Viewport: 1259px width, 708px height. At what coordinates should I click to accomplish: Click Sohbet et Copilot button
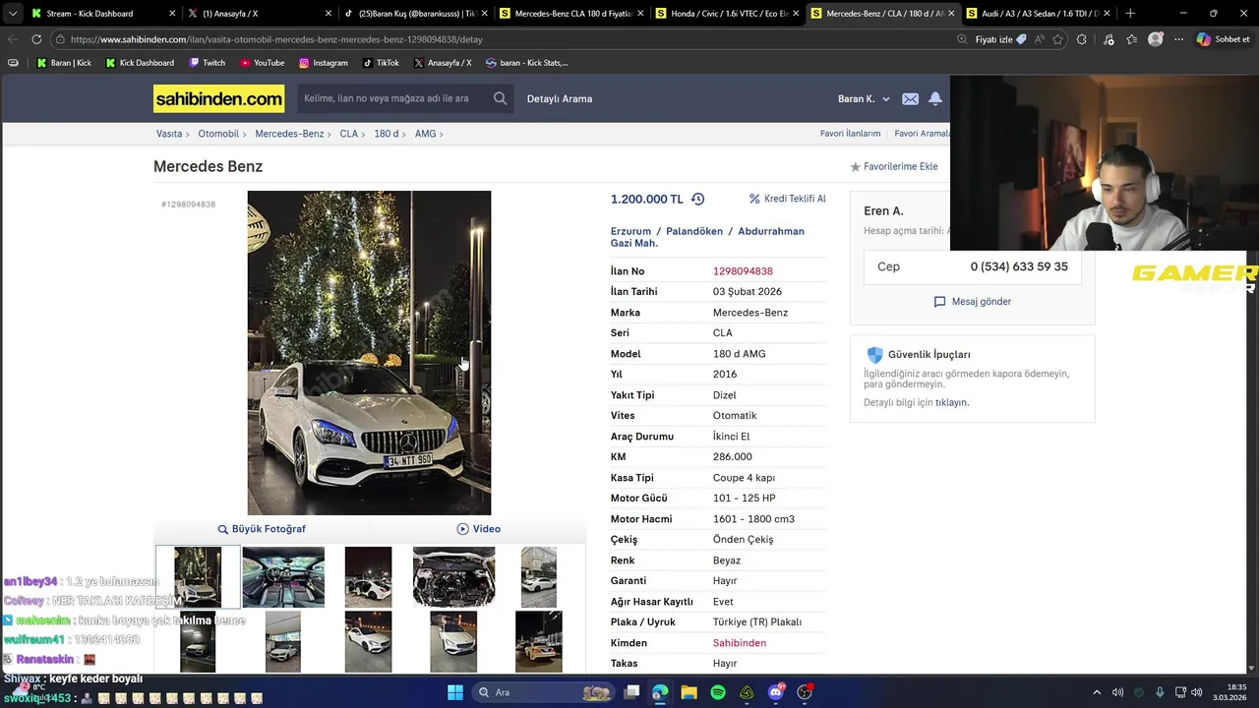click(1223, 39)
